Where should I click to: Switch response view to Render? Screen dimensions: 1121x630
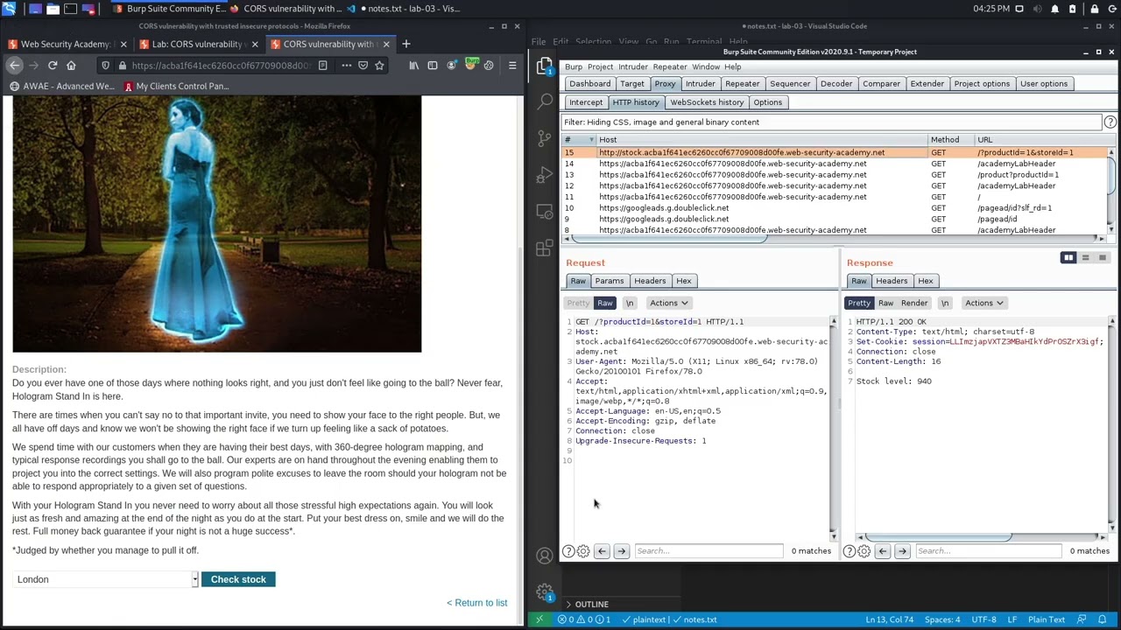(913, 303)
